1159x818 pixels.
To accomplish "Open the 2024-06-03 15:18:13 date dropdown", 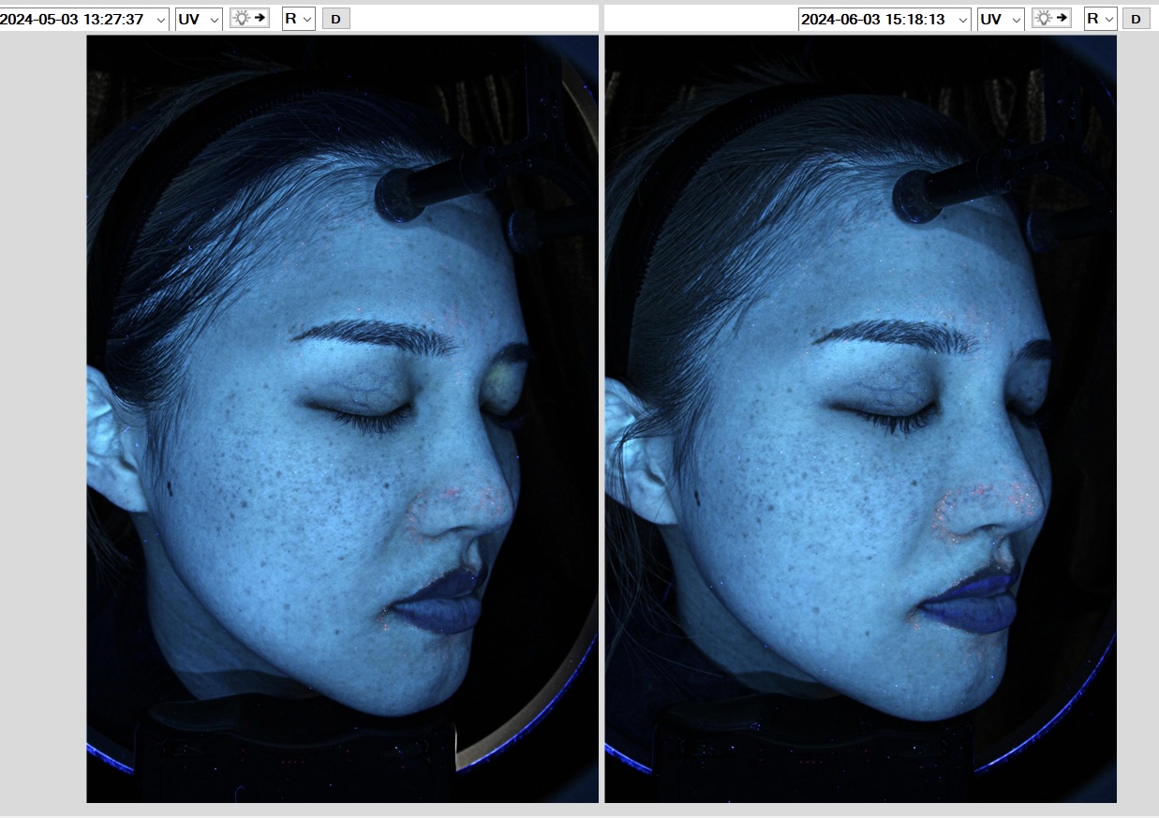I will coord(884,19).
